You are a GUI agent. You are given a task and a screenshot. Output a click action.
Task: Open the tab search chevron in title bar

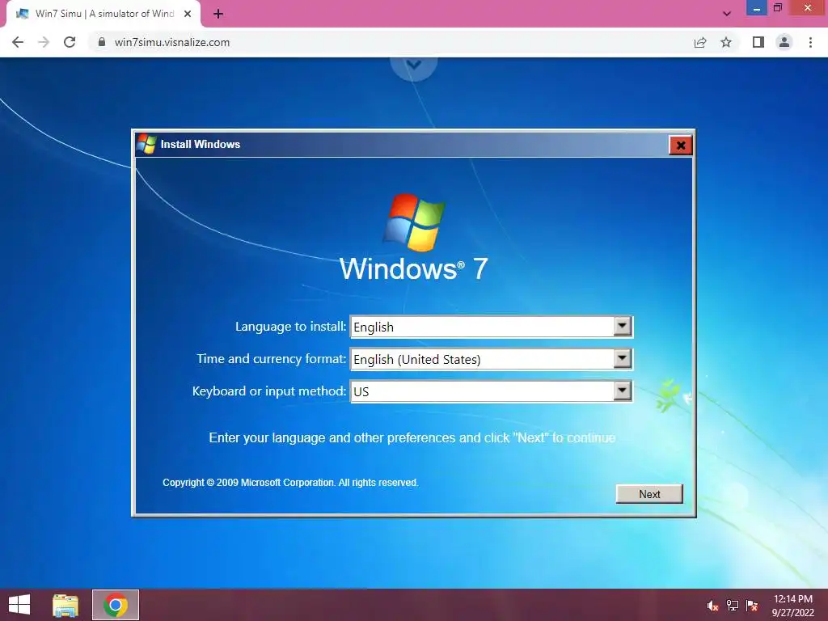[727, 14]
